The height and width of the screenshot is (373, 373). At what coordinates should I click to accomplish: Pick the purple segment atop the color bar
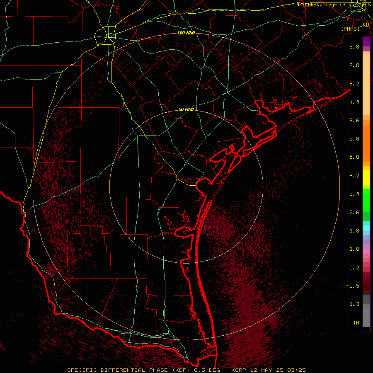pos(366,42)
